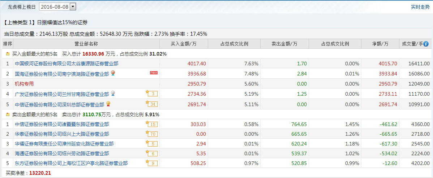Click the star badge showing 9
Image resolution: width=433 pixels, height=178 pixels.
[151, 163]
